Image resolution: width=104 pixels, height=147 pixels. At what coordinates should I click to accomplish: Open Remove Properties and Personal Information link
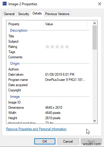coord(36,129)
